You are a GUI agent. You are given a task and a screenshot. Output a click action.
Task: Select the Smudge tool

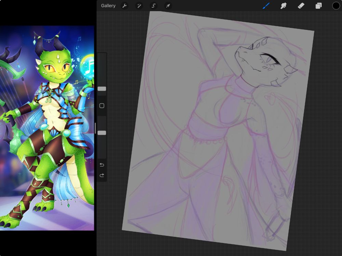tap(283, 6)
